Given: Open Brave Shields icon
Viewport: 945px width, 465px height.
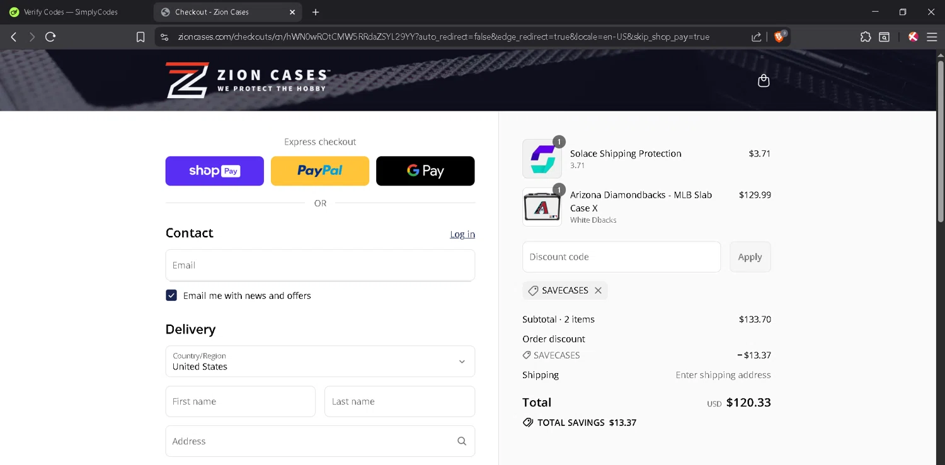Looking at the screenshot, I should [779, 36].
